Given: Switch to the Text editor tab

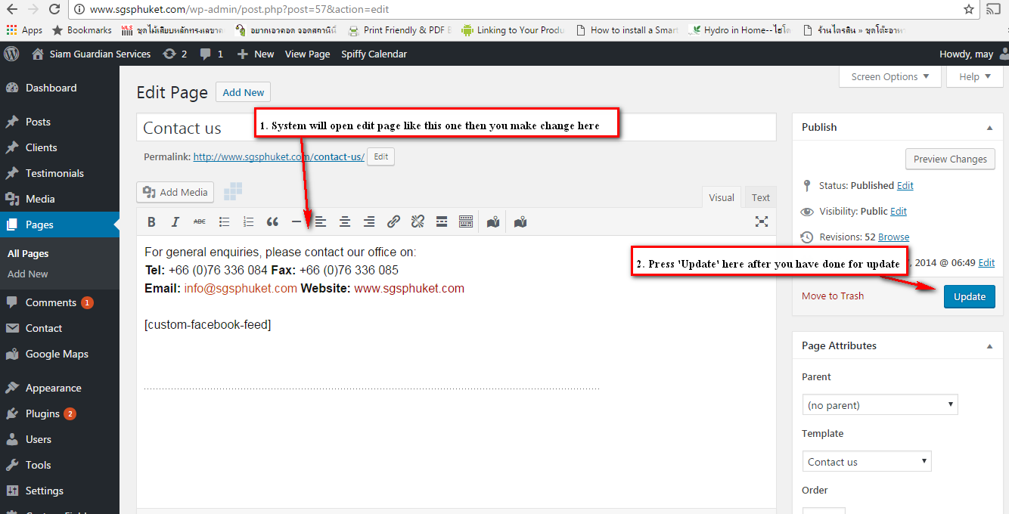Looking at the screenshot, I should pos(760,197).
